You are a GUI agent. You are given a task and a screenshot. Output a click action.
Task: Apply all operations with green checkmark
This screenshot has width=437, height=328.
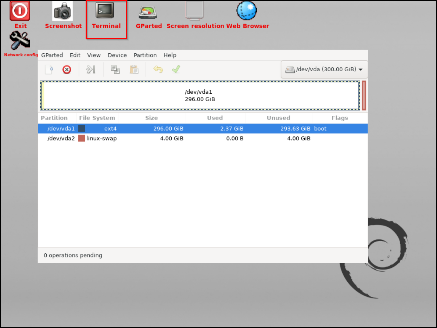[x=176, y=69]
